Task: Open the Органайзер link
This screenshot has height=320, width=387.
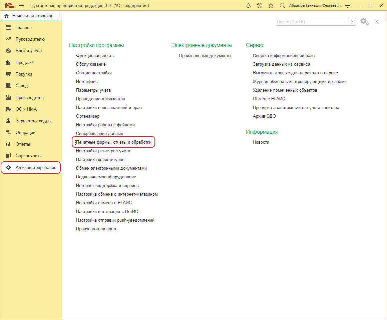Action: point(88,116)
